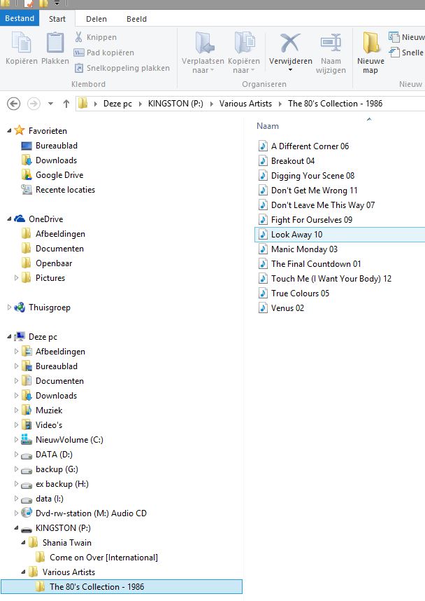Select the Video's folder under Deze pc
Image resolution: width=425 pixels, height=601 pixels.
pyautogui.click(x=49, y=425)
